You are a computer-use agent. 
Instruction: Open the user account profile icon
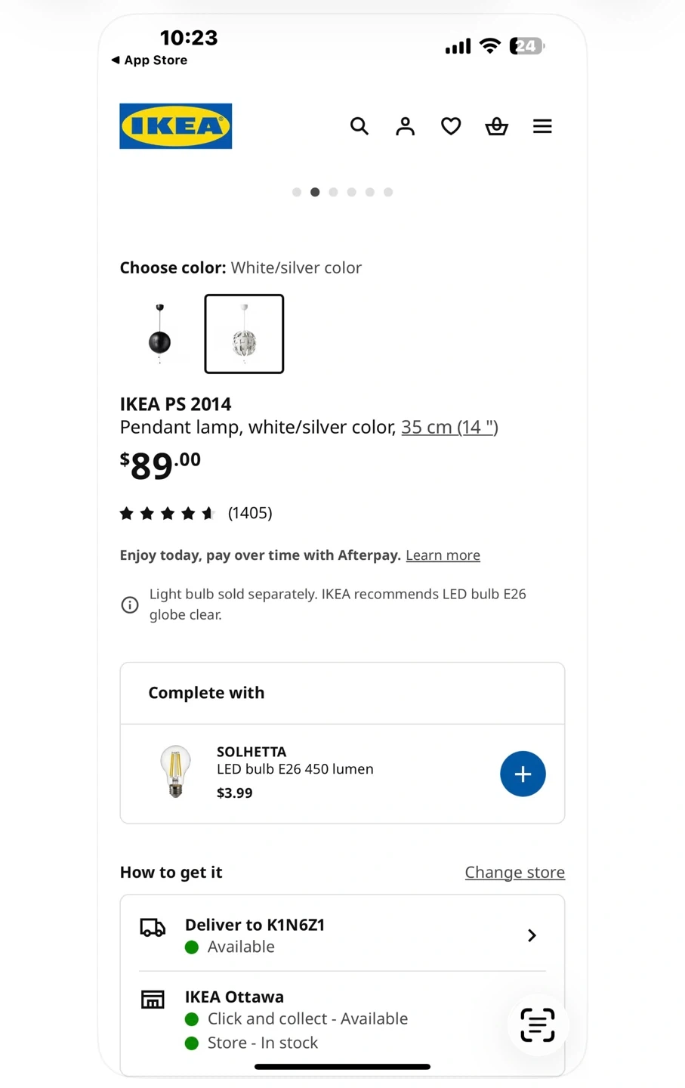click(x=406, y=126)
